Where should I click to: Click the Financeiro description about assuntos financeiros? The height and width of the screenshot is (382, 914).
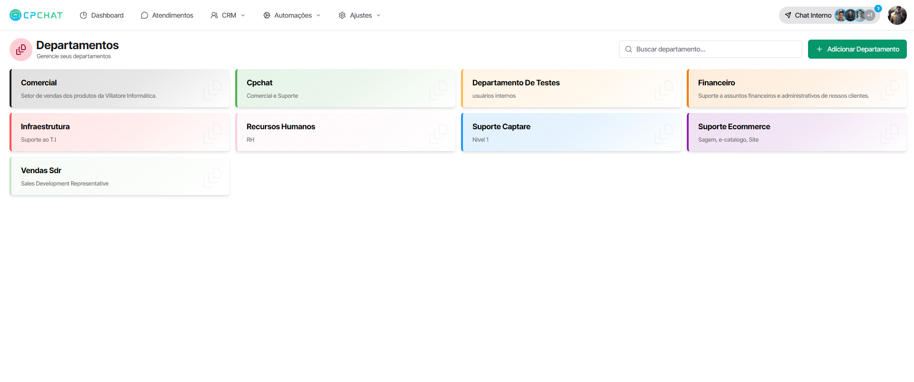click(783, 96)
